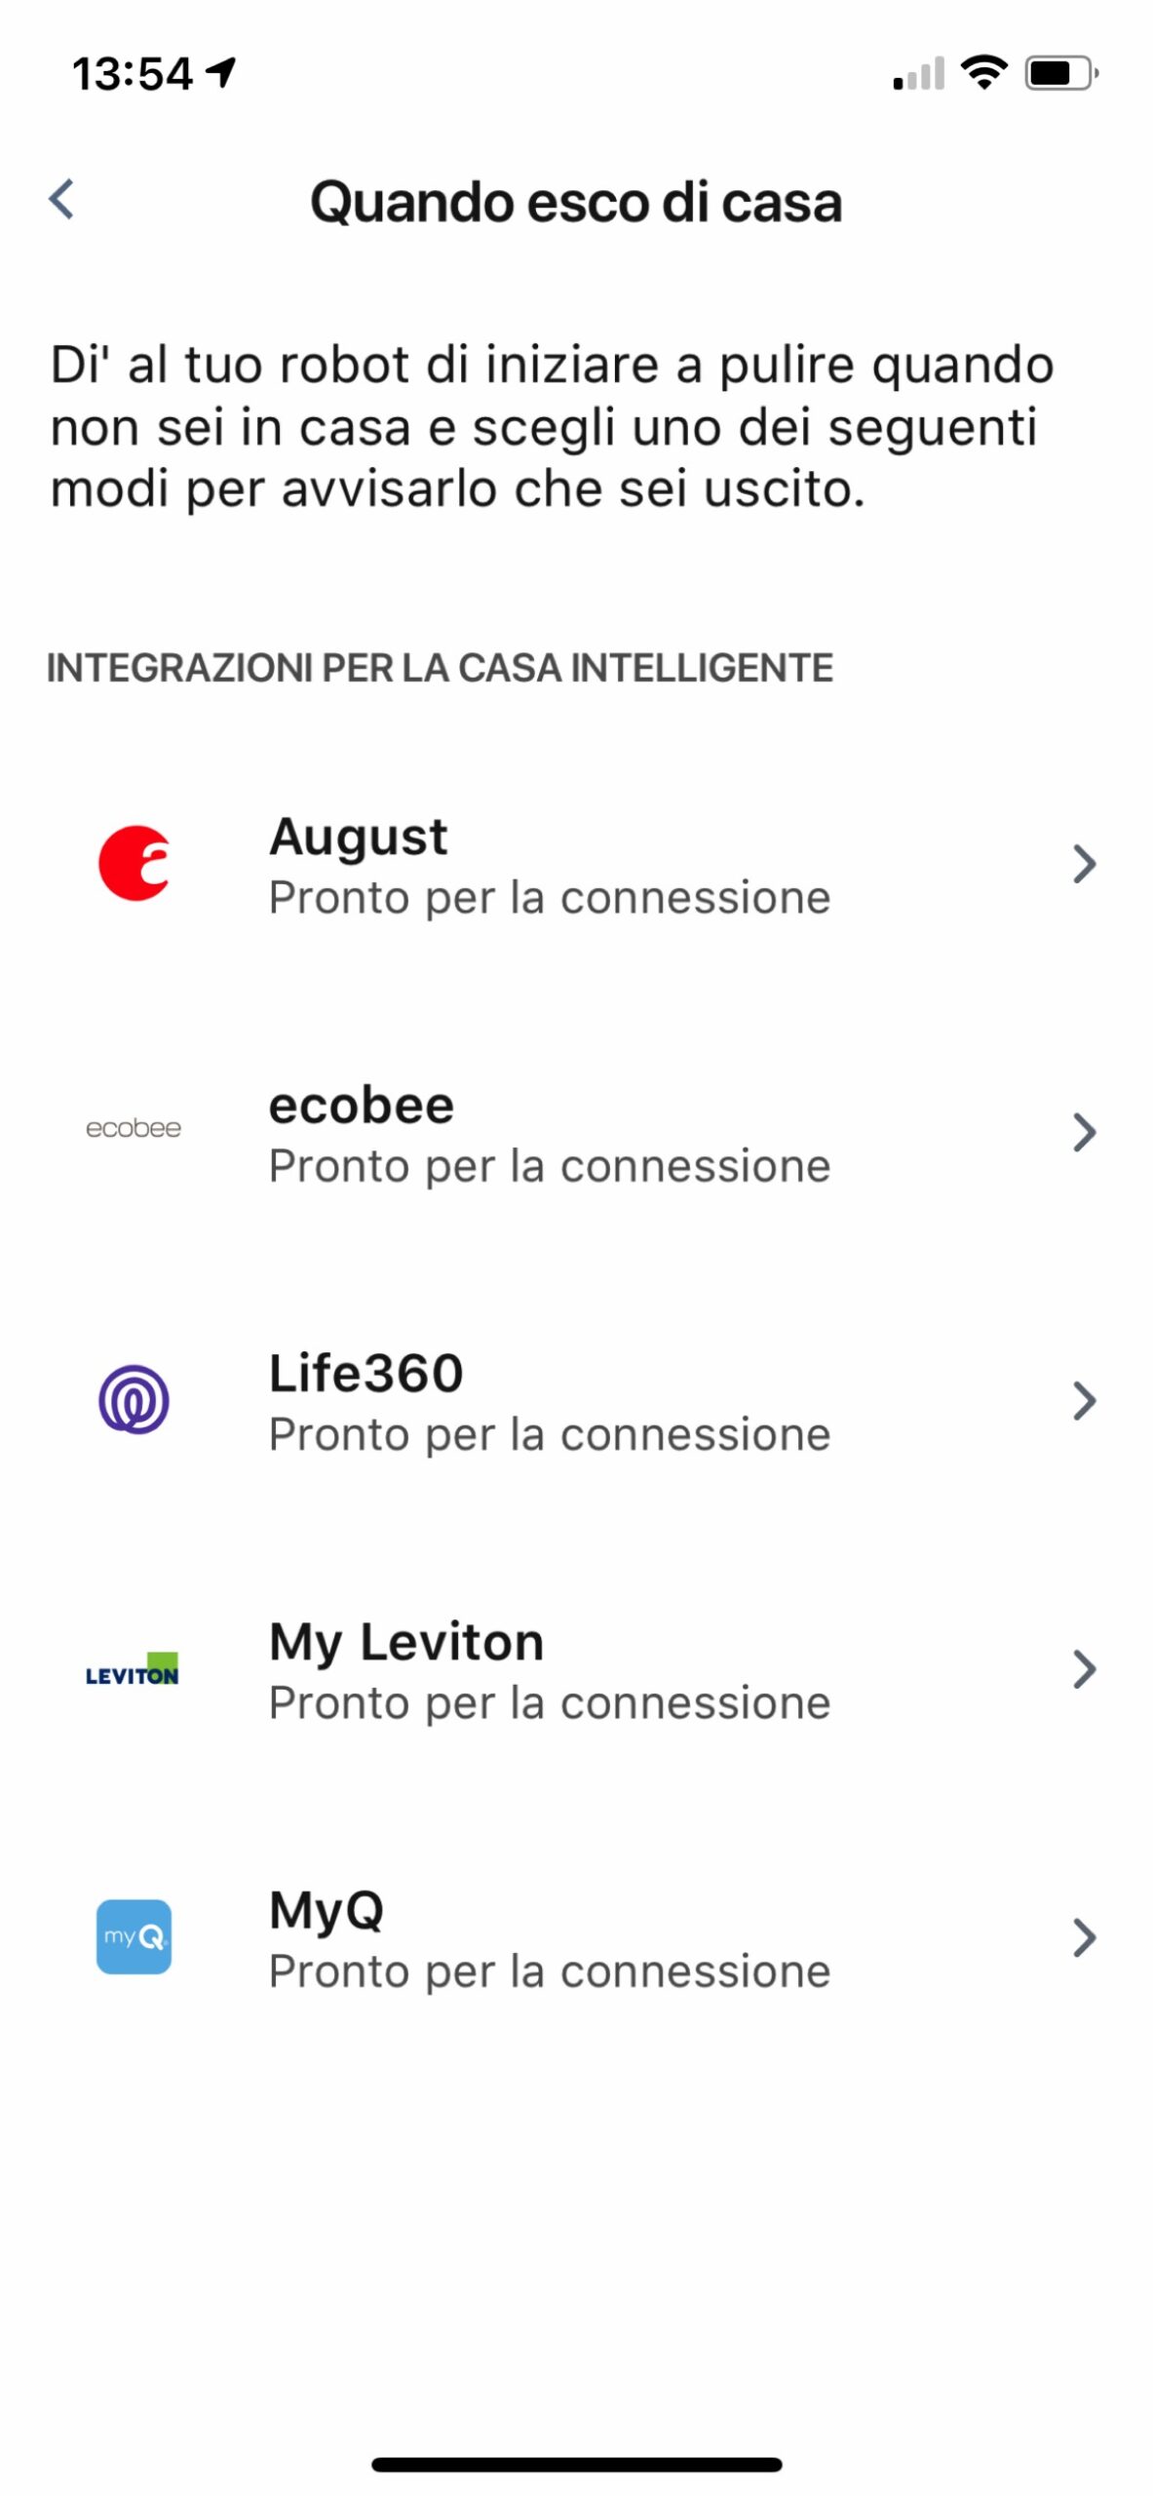Screen dimensions: 1153x2496
Task: Expand the MyQ row chevron
Action: pos(1084,1938)
